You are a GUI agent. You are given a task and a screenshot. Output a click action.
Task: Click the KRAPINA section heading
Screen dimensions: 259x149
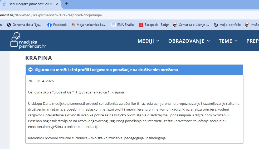pyautogui.click(x=38, y=58)
